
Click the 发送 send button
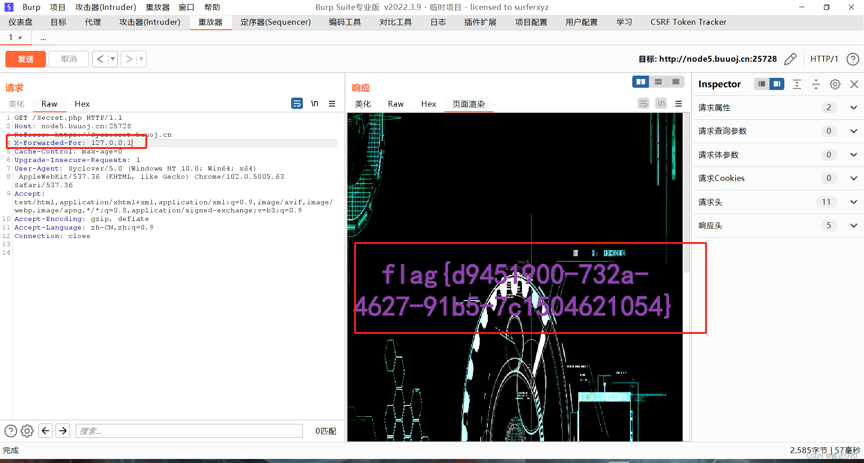coord(25,59)
